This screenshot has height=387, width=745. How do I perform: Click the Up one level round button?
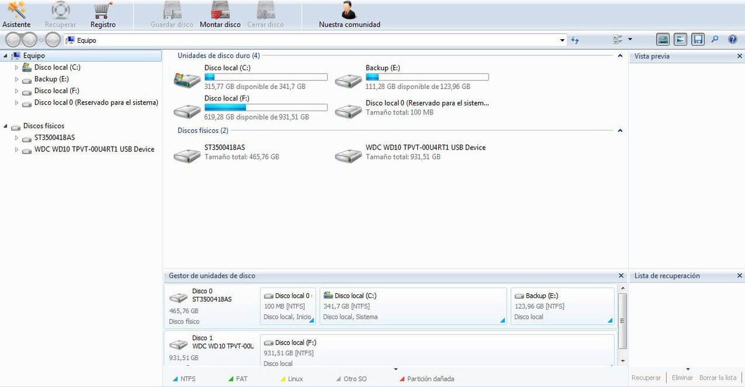53,40
